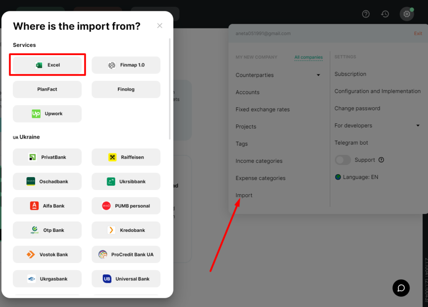The image size is (428, 307).
Task: Click the Ukrsibbank logo icon
Action: tap(111, 181)
